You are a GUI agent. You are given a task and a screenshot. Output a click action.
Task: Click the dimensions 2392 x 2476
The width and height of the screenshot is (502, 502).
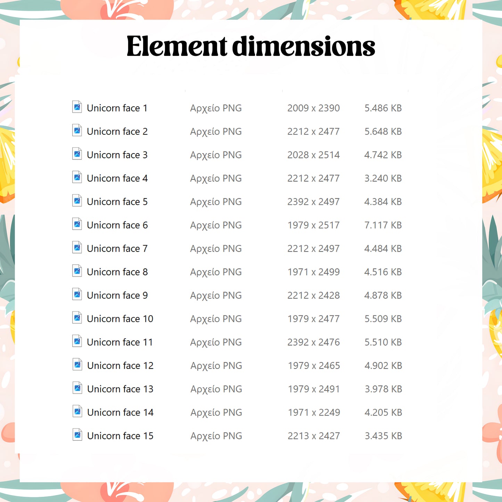click(313, 342)
